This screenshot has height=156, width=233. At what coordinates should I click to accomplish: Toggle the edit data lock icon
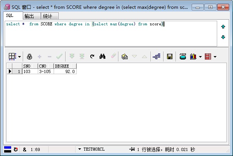point(29,57)
